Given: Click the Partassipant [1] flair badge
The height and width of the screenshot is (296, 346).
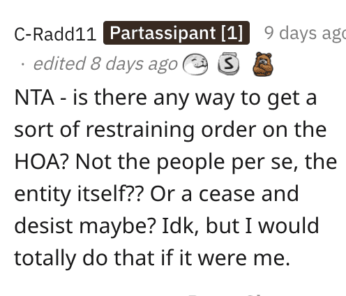Looking at the screenshot, I should (x=176, y=33).
